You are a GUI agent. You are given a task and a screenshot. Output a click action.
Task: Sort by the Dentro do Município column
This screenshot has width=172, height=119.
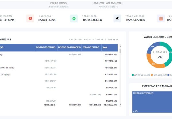(x=70, y=47)
